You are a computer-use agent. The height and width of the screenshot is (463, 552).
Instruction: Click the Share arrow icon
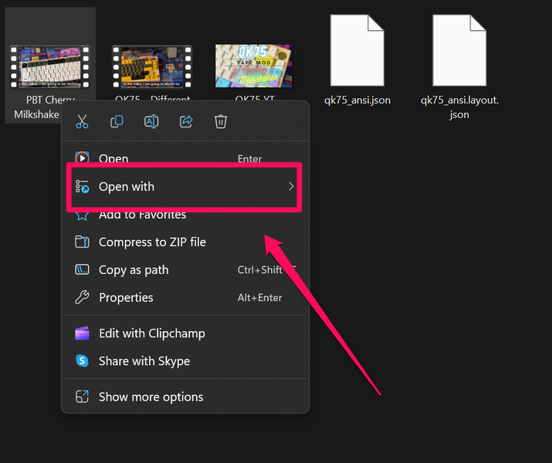pos(186,122)
